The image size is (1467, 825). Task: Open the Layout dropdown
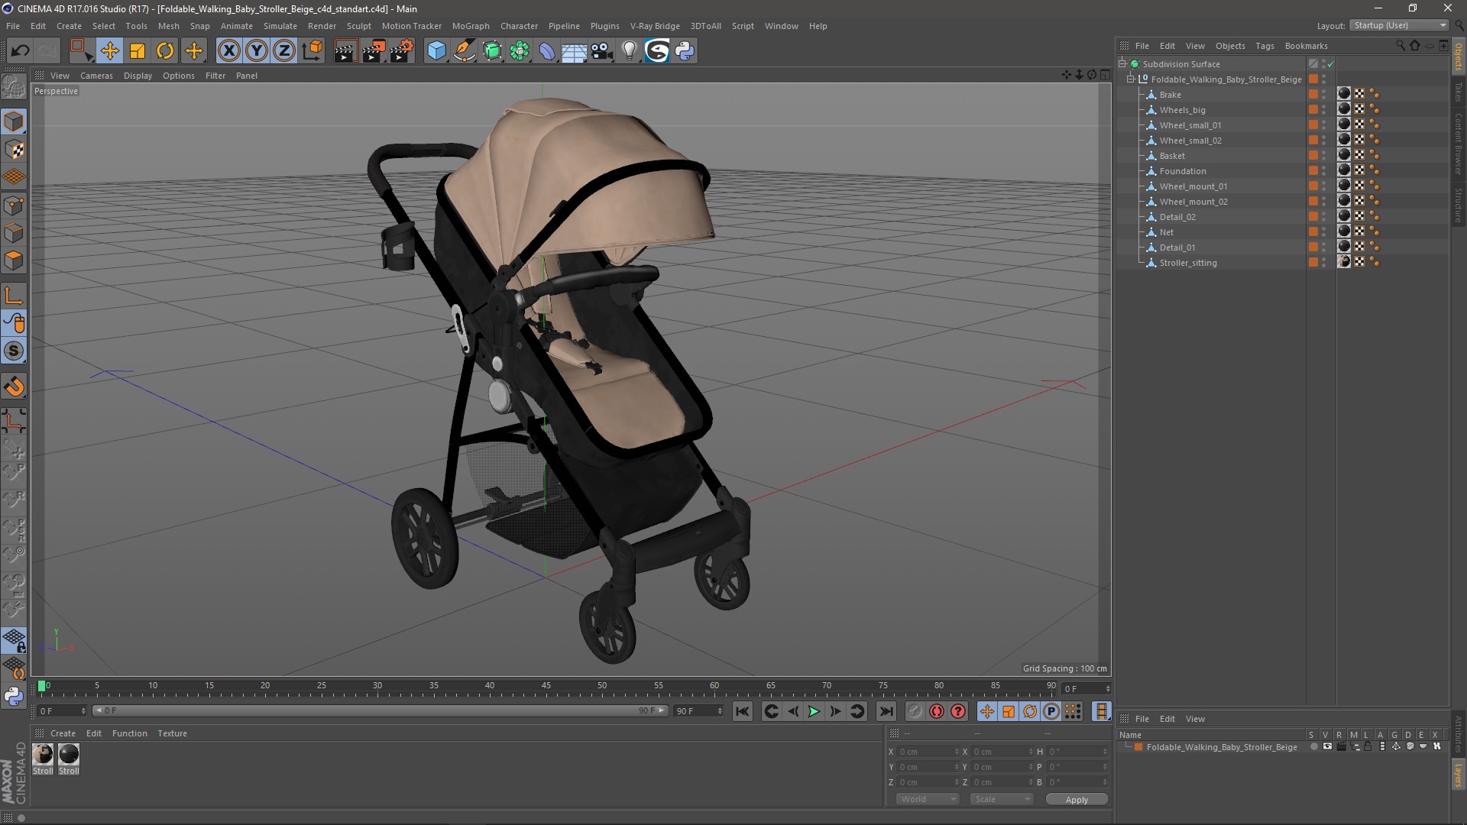(x=1399, y=25)
